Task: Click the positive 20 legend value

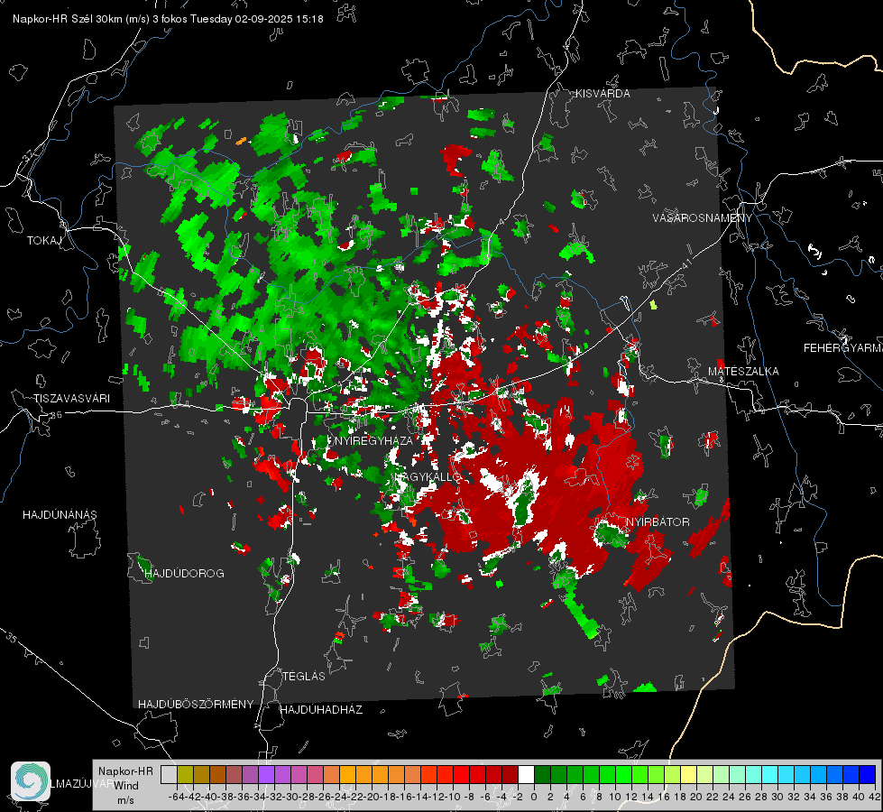Action: tap(696, 797)
